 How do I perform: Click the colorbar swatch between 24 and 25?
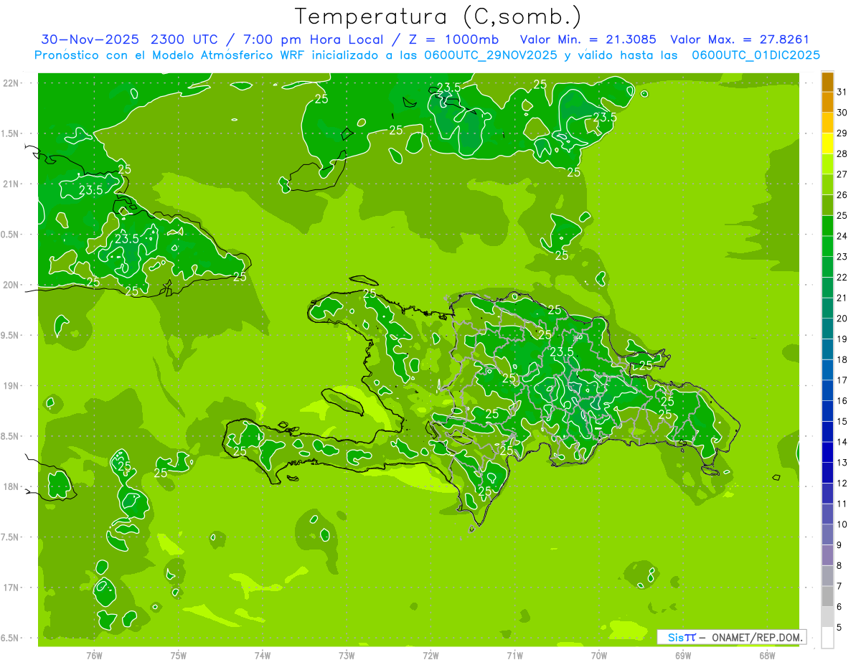(827, 226)
